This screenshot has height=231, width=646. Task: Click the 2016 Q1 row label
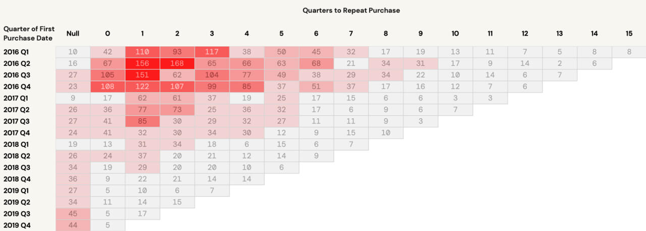coord(15,51)
